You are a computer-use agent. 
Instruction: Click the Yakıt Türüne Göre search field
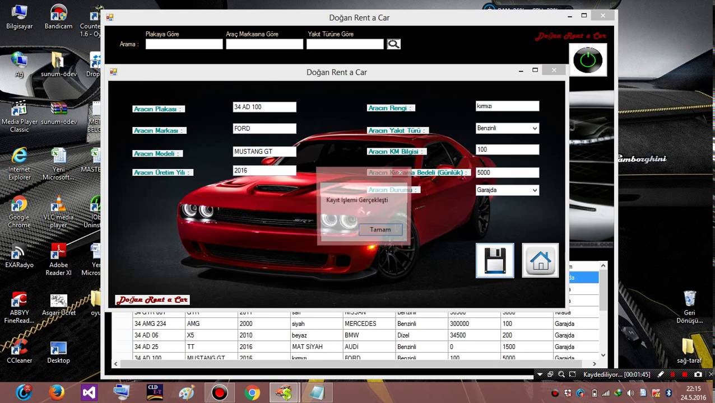345,44
